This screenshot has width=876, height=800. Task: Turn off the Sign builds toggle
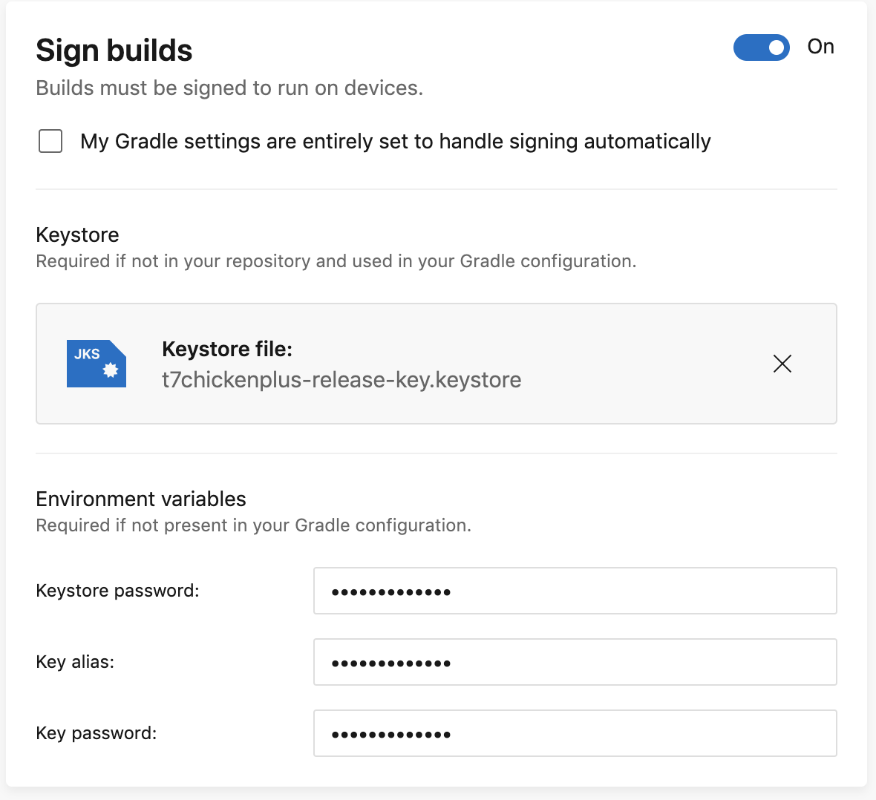point(761,47)
